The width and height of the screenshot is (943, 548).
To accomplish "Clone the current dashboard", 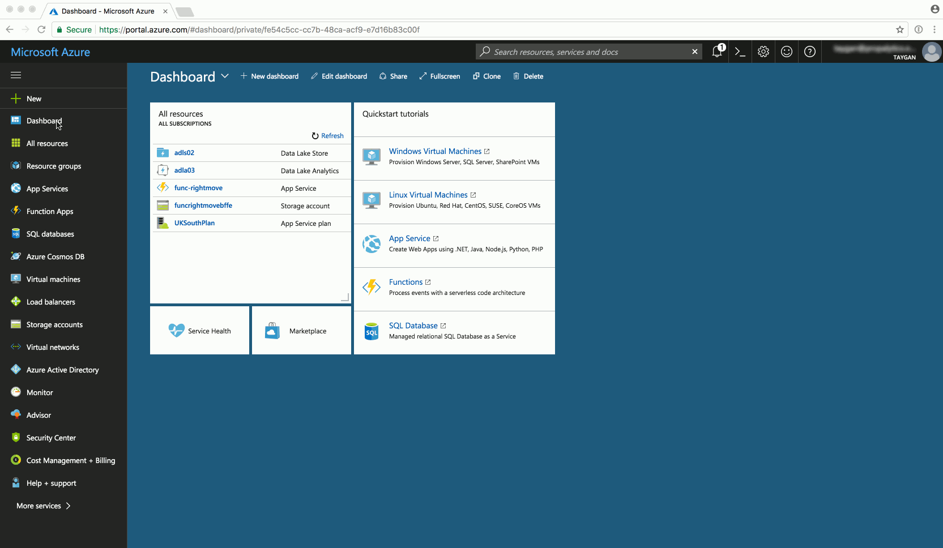I will (487, 76).
